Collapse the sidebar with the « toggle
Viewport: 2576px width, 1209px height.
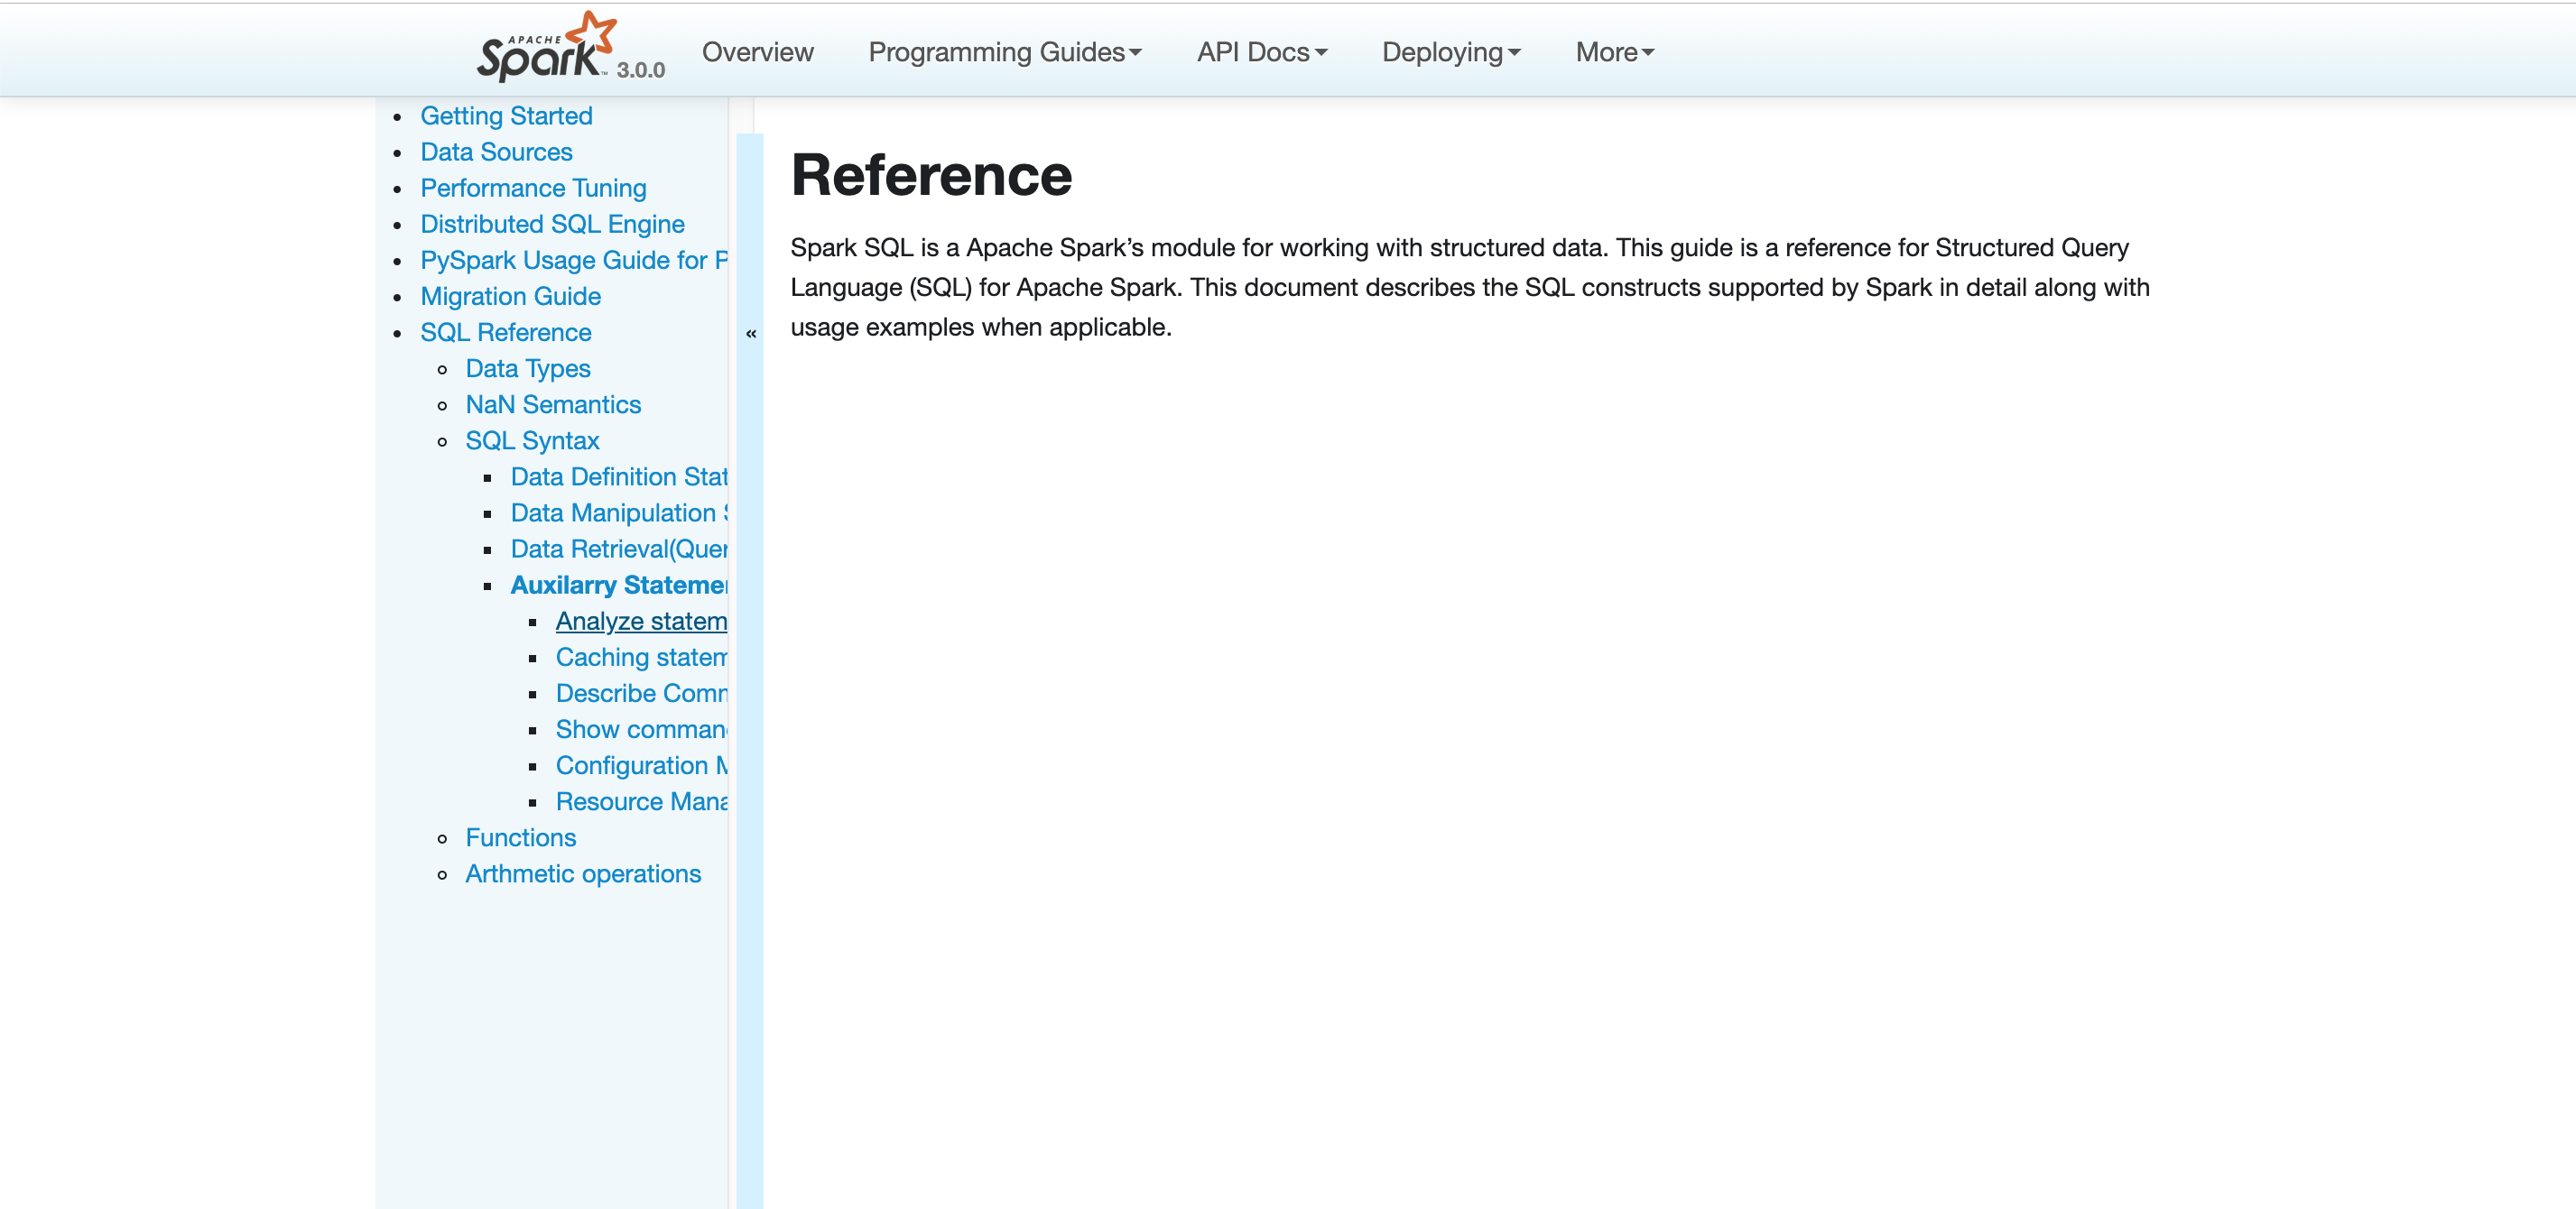pos(750,334)
